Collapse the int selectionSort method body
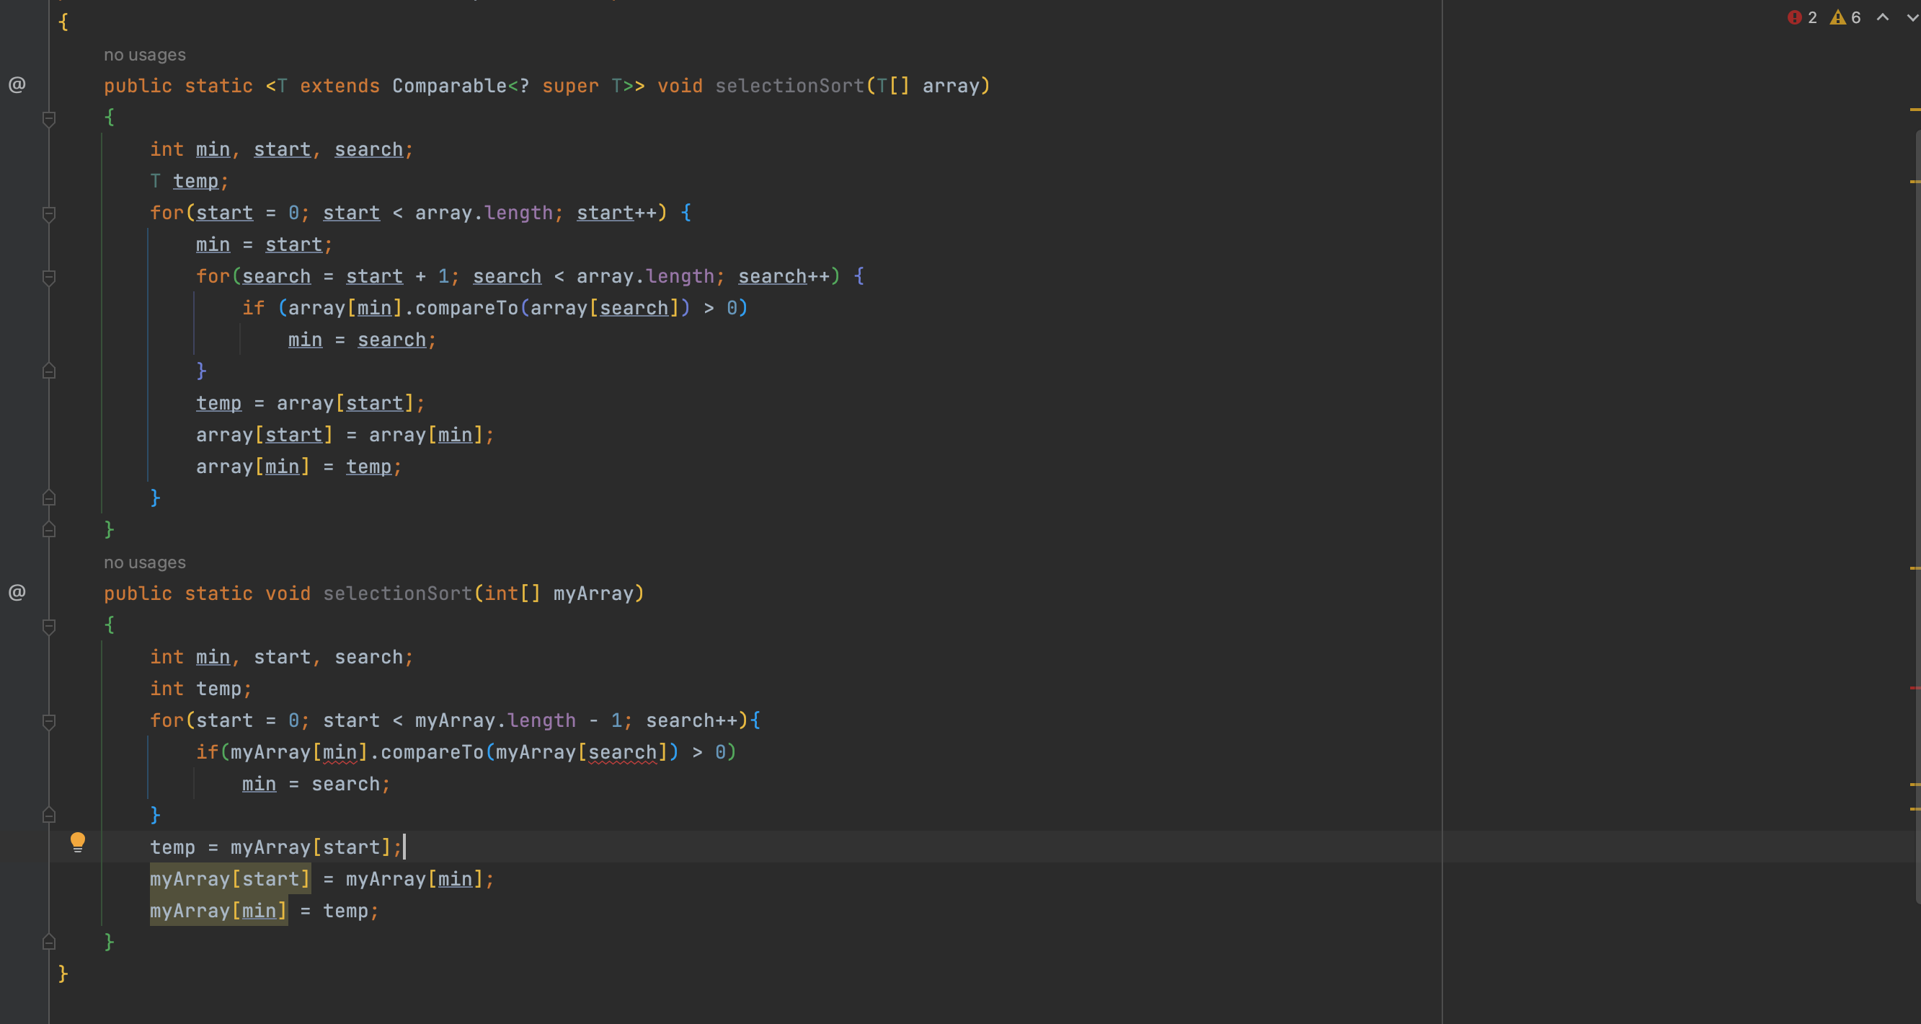The height and width of the screenshot is (1024, 1921). pos(49,625)
